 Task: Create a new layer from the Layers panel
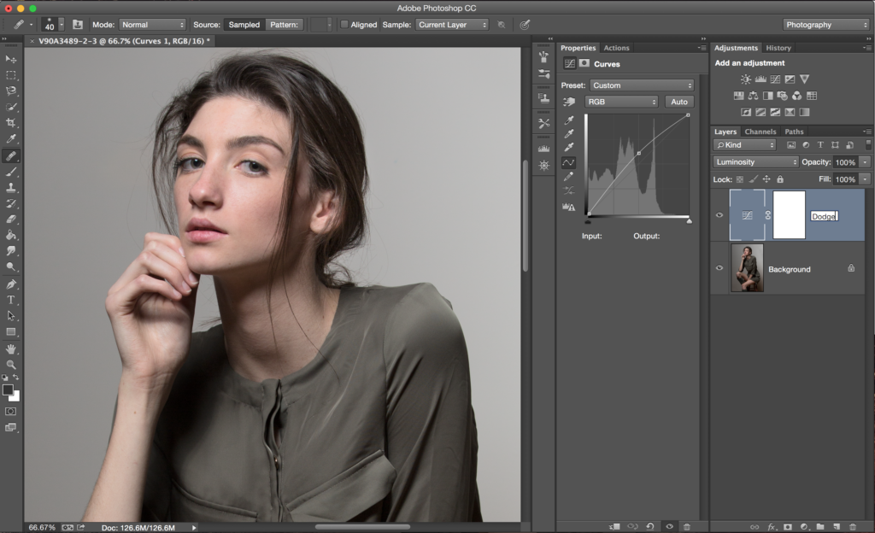[837, 527]
